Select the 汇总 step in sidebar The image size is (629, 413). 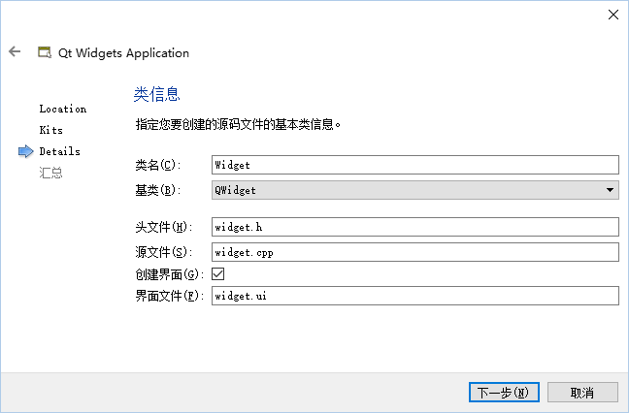click(50, 173)
